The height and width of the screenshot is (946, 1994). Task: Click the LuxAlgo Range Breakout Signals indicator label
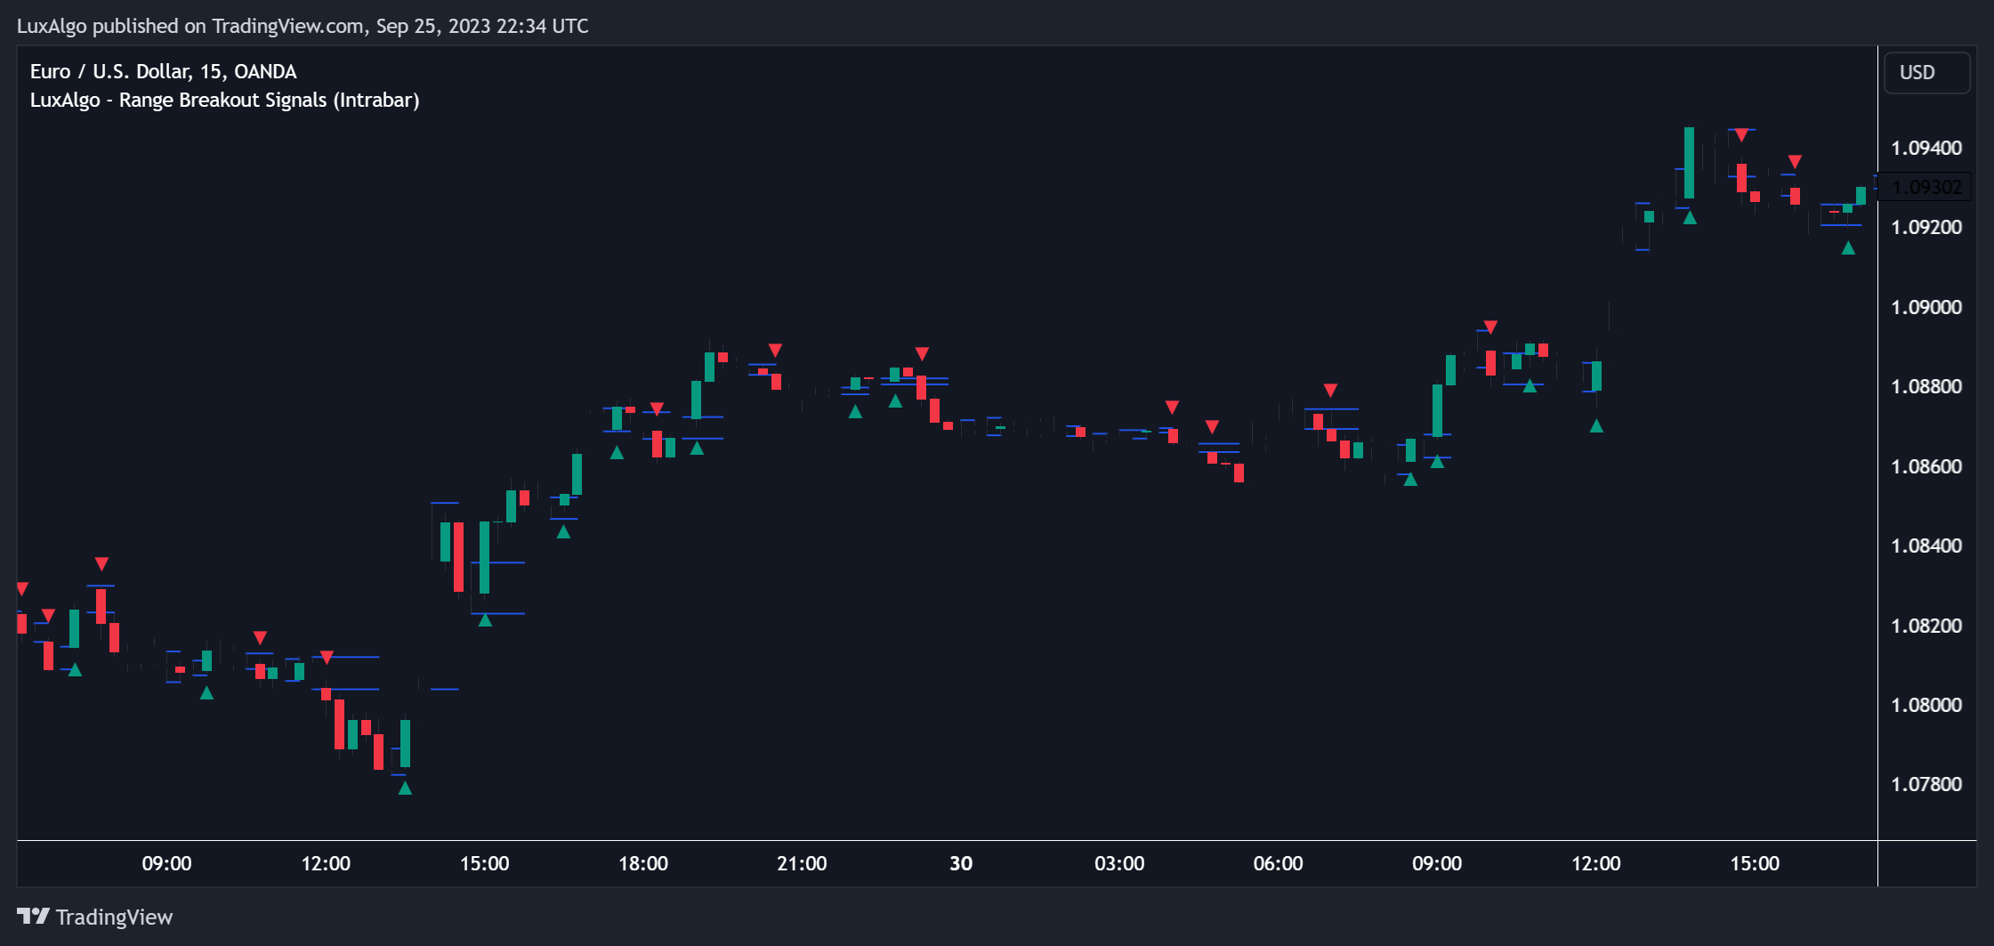(x=224, y=100)
